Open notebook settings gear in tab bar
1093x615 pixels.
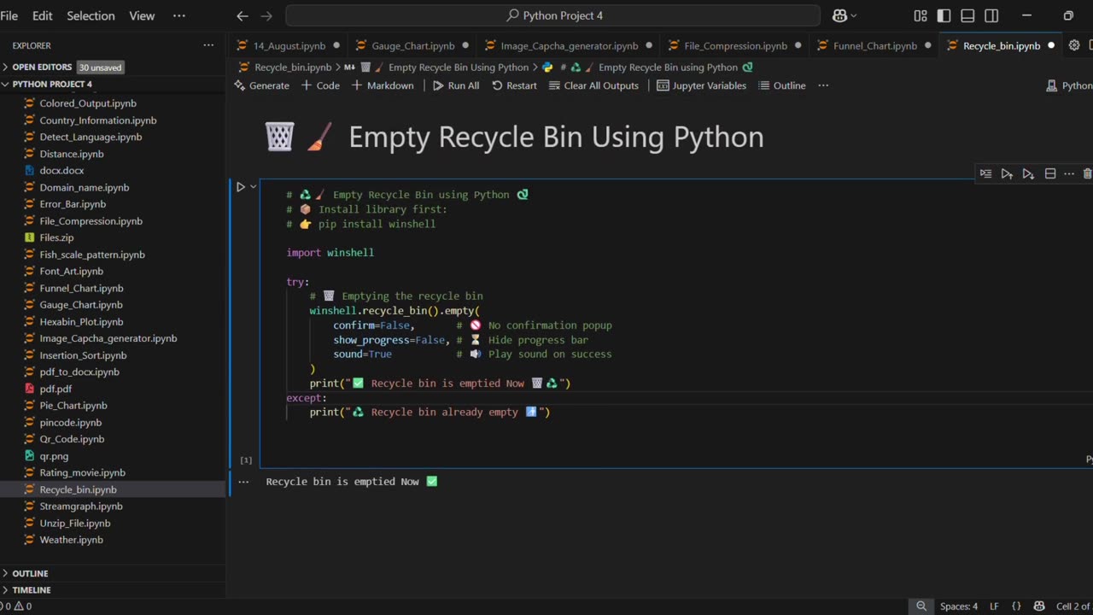coord(1074,46)
